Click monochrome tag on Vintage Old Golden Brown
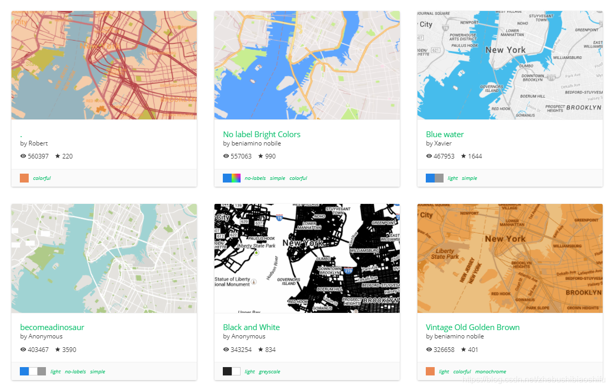The height and width of the screenshot is (389, 610). 491,371
